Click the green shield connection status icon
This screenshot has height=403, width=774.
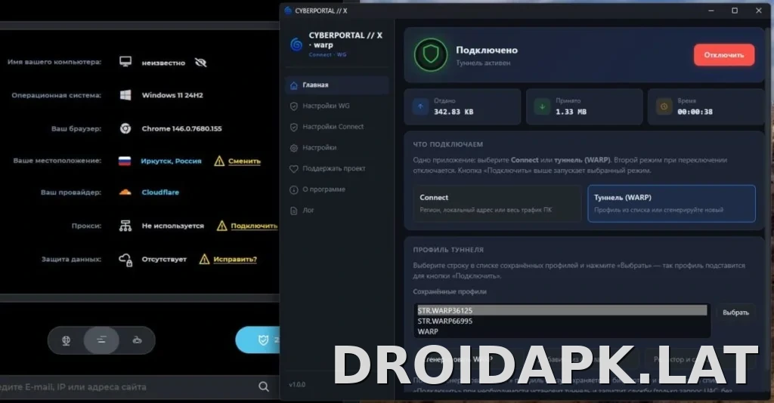click(431, 54)
